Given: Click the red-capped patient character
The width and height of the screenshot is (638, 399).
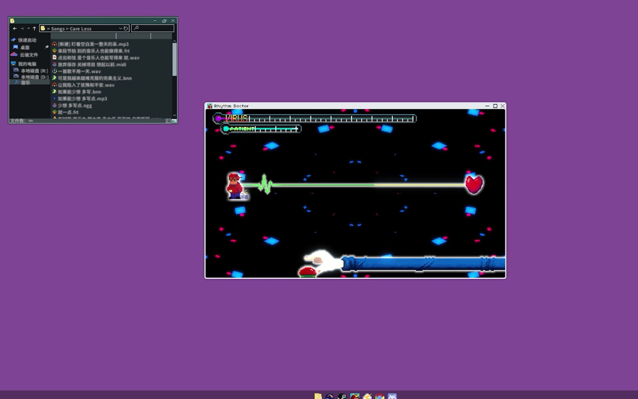Looking at the screenshot, I should coord(235,186).
